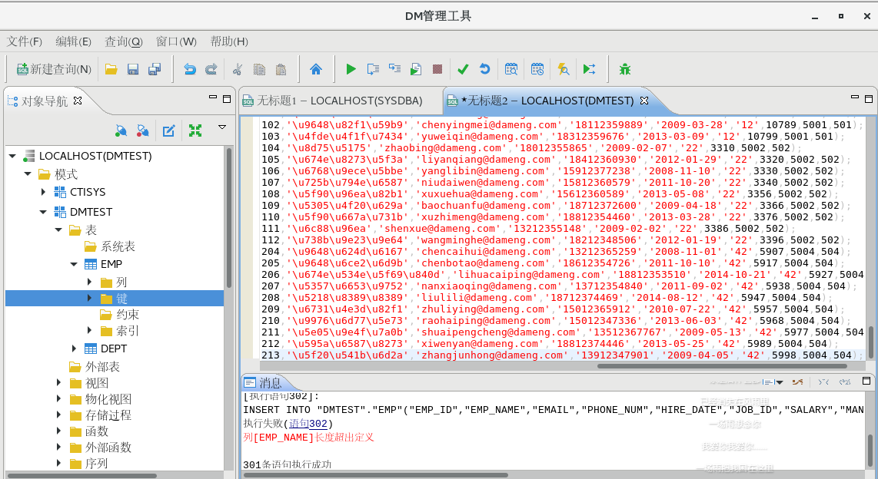Collapse the 模式 folder node

(x=28, y=173)
